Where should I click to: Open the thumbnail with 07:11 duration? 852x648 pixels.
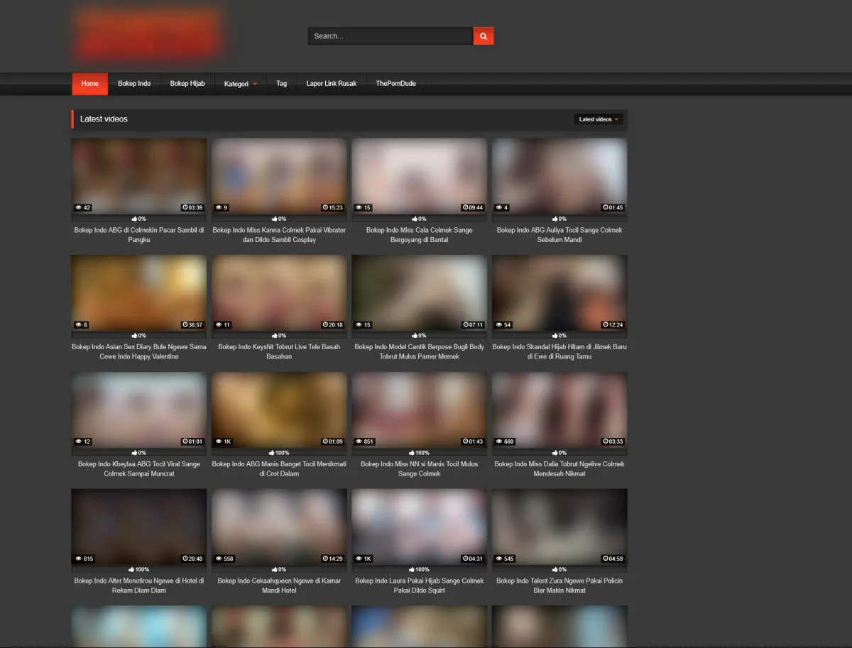click(420, 291)
